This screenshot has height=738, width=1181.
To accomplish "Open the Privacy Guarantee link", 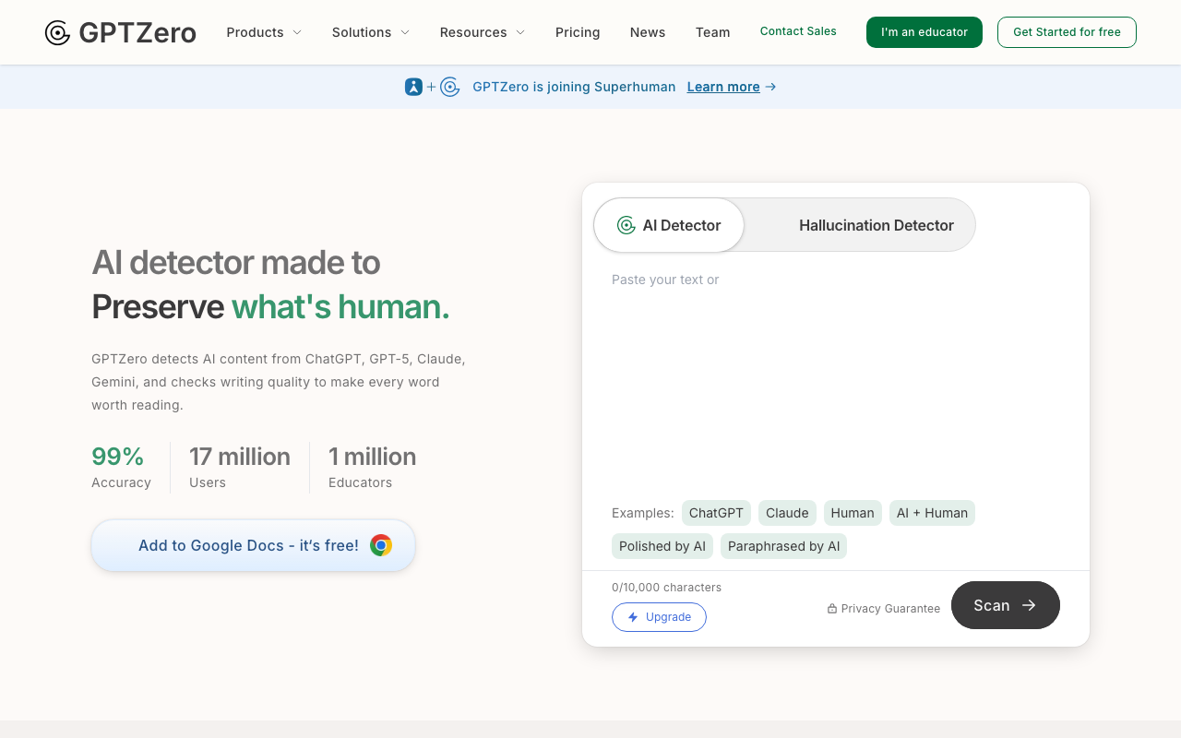I will 884,609.
